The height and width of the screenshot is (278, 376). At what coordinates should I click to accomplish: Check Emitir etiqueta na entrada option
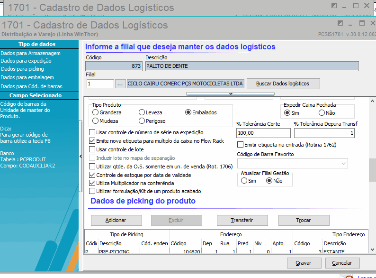coord(240,145)
